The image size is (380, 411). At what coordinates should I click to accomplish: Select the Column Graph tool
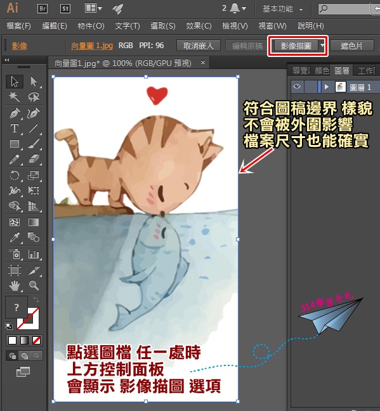pos(34,254)
